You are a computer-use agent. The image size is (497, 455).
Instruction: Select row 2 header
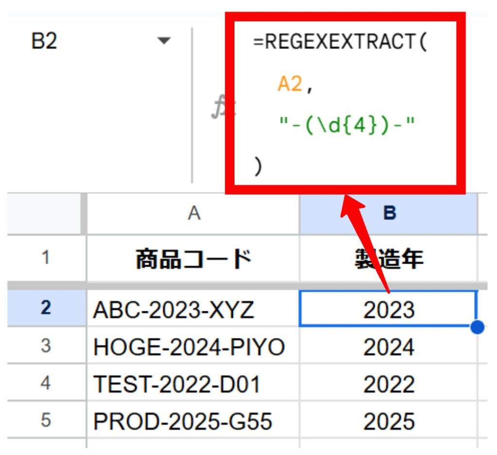point(46,308)
